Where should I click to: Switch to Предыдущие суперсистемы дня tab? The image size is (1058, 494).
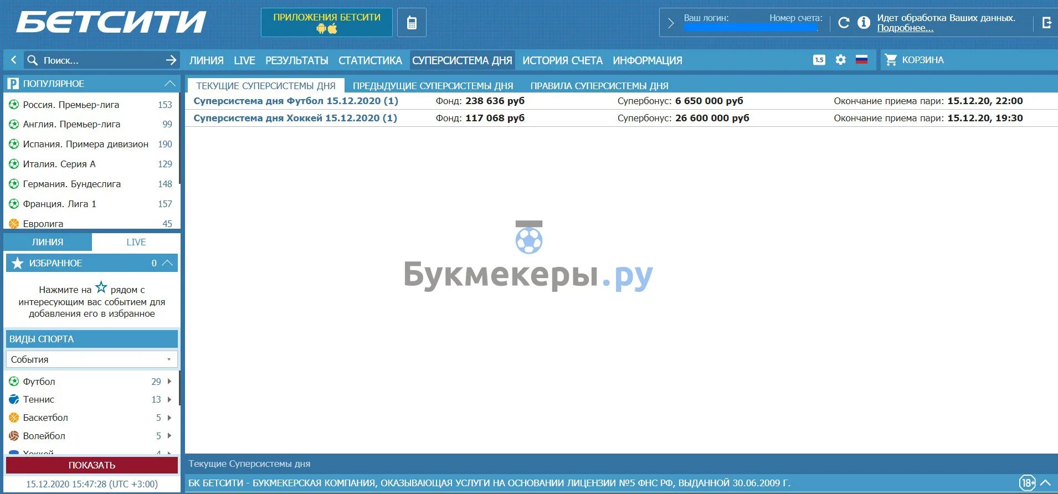(x=433, y=86)
